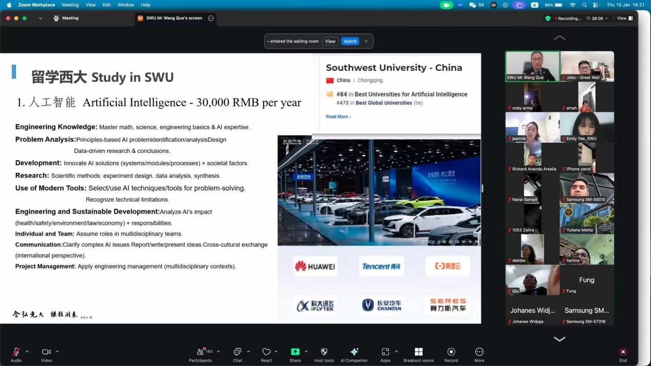Switch to the Meeting tab
This screenshot has height=366, width=651.
[x=66, y=18]
